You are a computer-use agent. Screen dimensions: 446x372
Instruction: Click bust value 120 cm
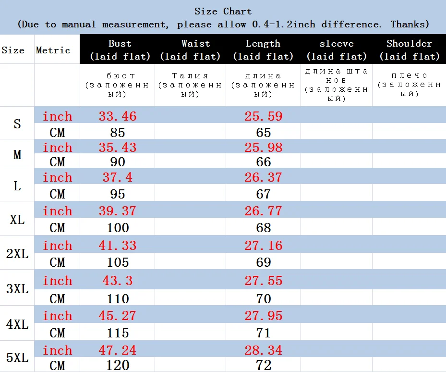coord(118,365)
